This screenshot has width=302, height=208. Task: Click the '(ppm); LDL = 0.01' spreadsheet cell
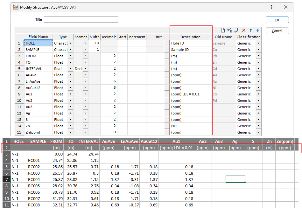(x=176, y=148)
